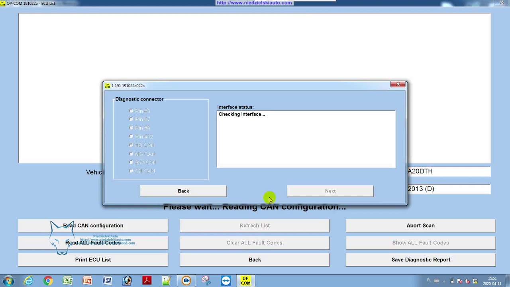The height and width of the screenshot is (287, 510).
Task: Click the PL language indicator in the tray
Action: (429, 280)
